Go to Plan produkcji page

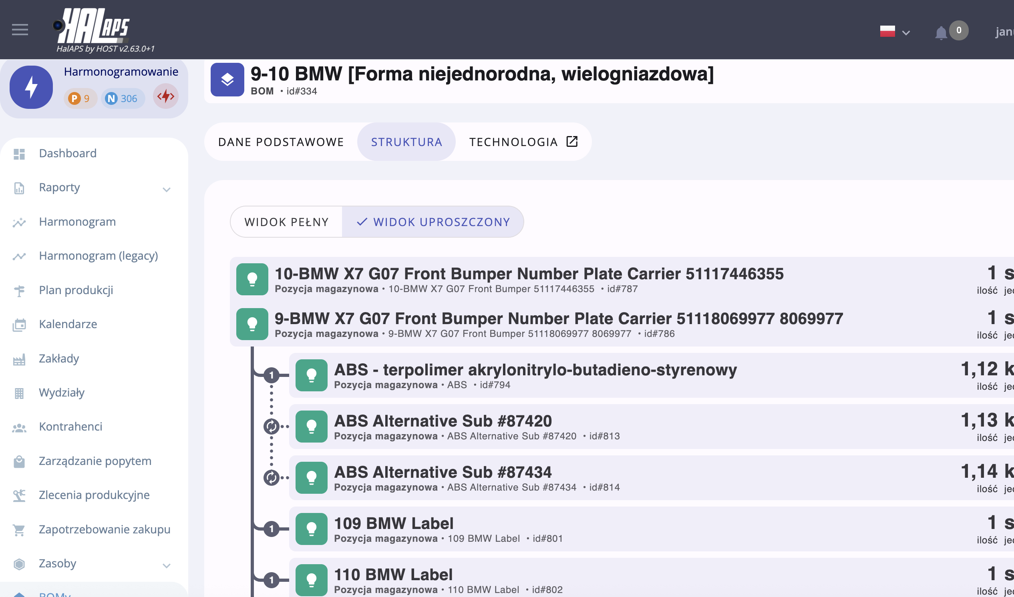(76, 290)
